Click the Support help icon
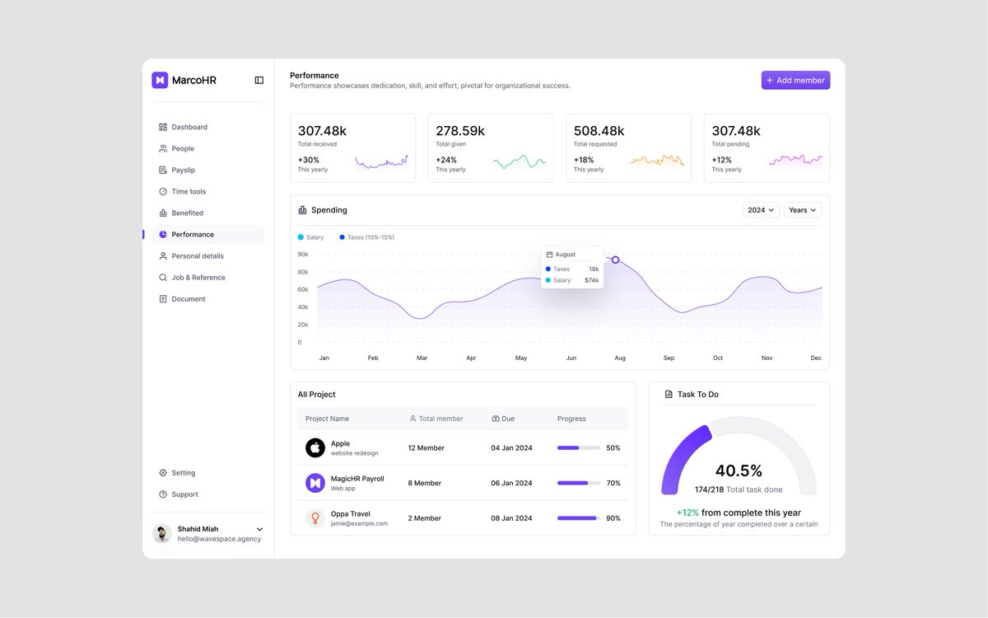988x618 pixels. coord(163,494)
